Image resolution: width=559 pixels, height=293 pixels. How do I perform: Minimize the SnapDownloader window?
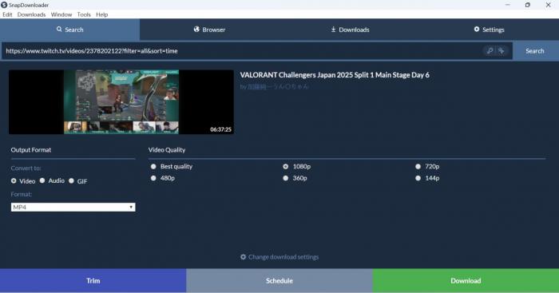click(x=508, y=5)
